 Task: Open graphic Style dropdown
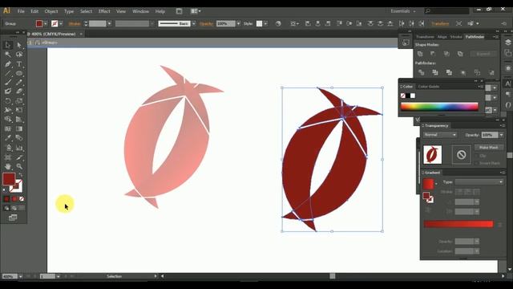265,23
